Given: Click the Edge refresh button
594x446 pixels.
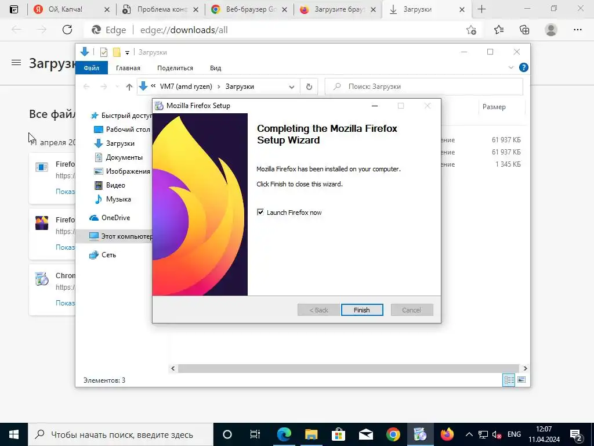Looking at the screenshot, I should pos(67,30).
